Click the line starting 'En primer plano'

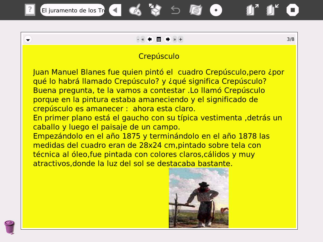157,118
